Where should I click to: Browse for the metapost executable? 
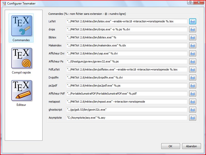(193, 102)
